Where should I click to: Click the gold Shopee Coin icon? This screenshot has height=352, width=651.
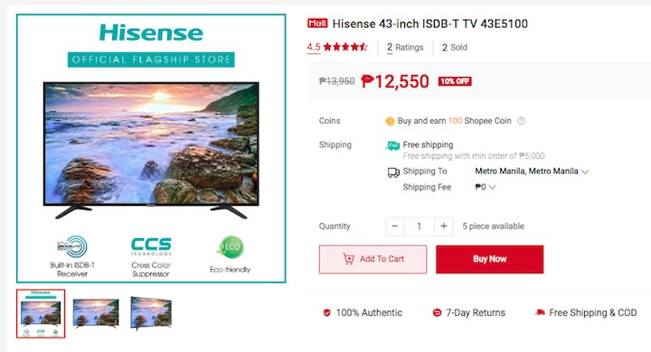point(390,121)
